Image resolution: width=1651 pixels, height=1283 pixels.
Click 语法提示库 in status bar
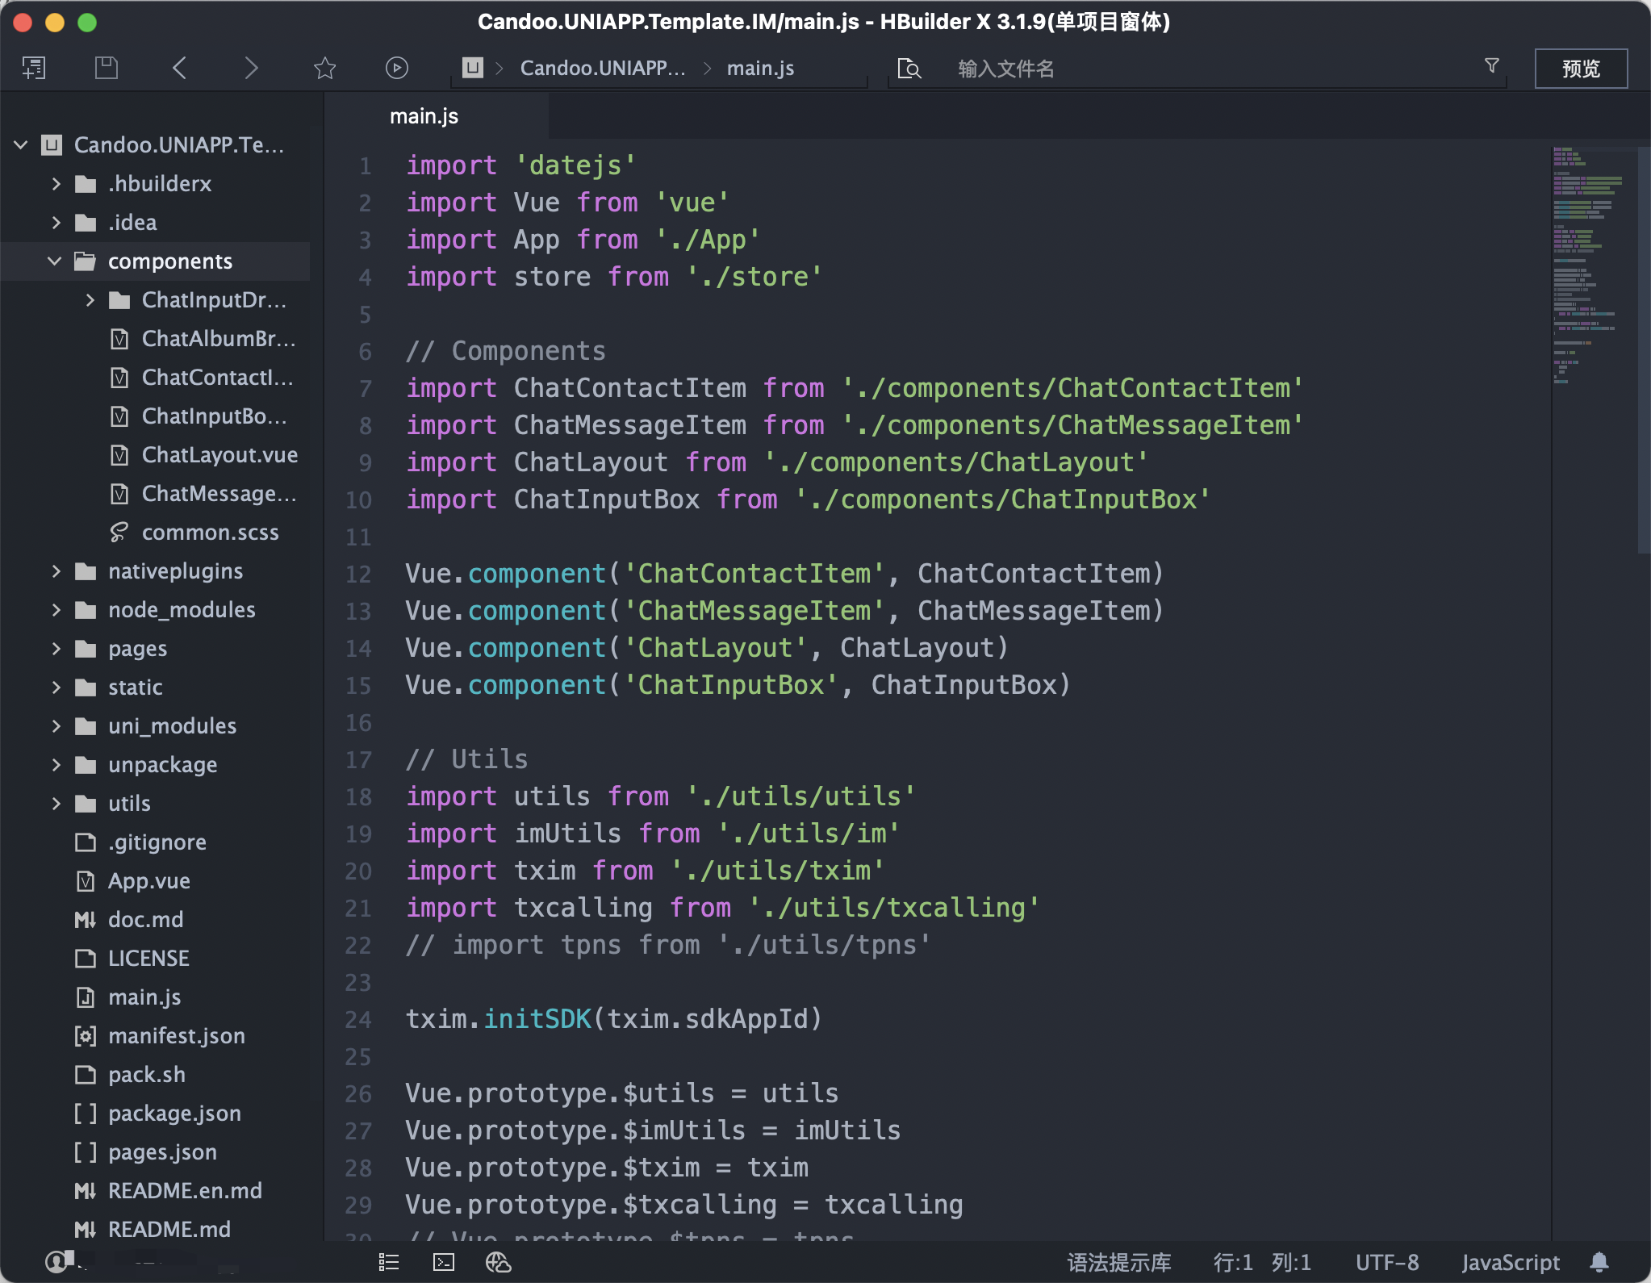(x=1118, y=1262)
